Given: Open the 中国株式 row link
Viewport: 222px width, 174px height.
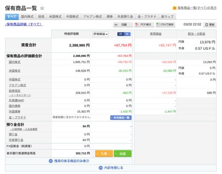Looking at the screenshot, I should coord(15,80).
